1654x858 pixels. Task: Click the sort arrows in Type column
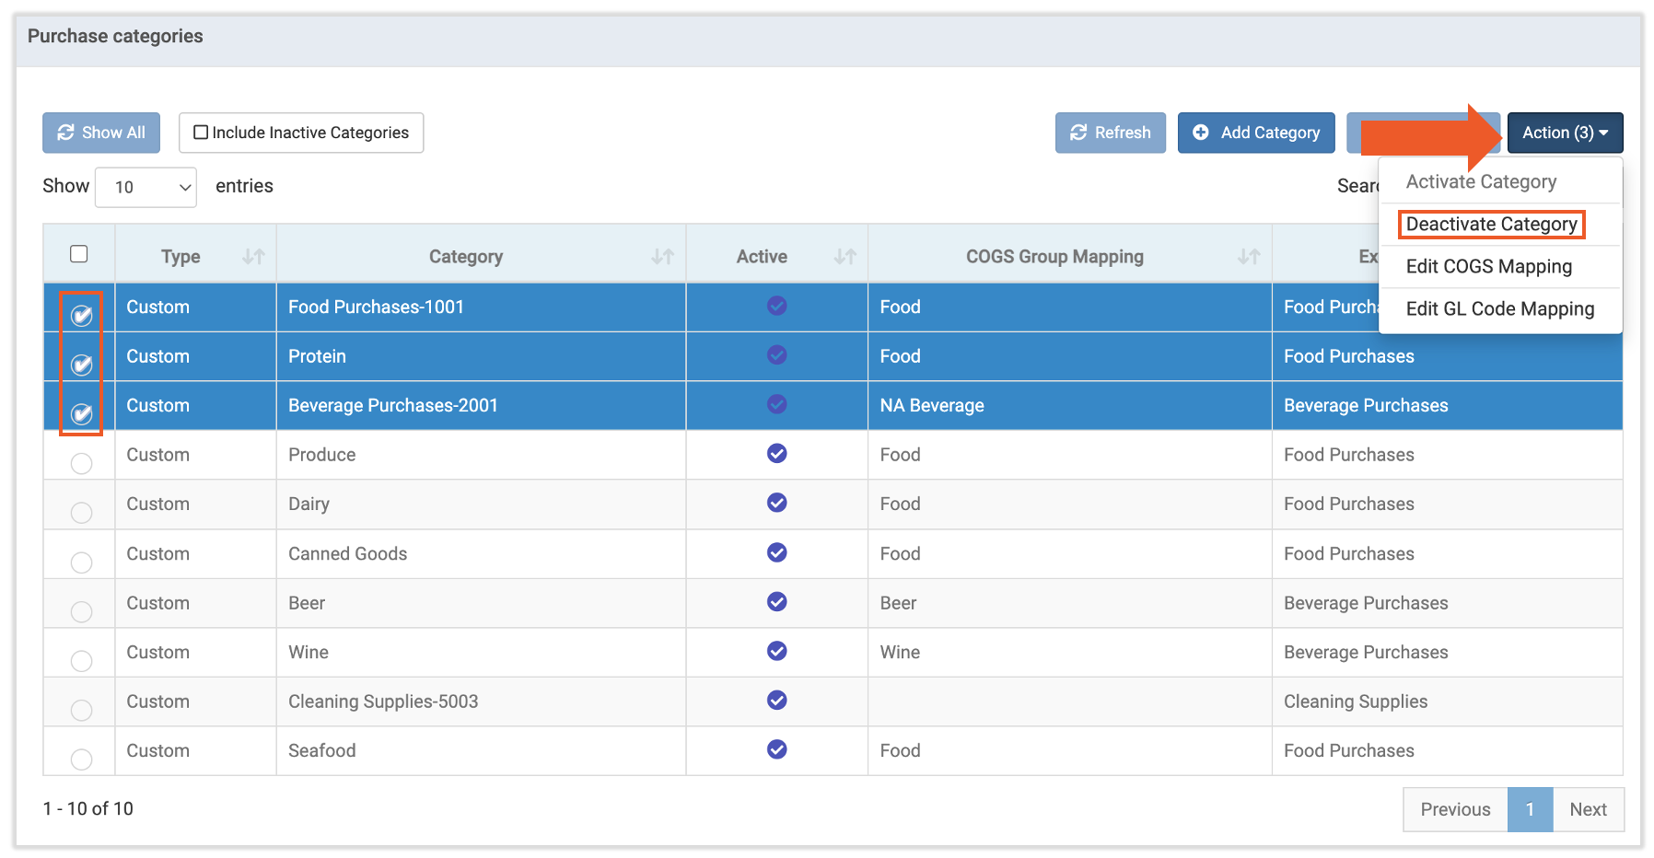coord(253,257)
